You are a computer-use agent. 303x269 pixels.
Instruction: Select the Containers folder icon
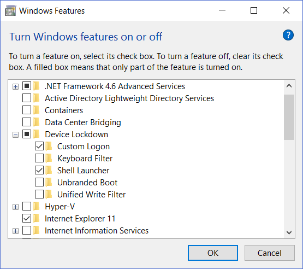pos(36,110)
